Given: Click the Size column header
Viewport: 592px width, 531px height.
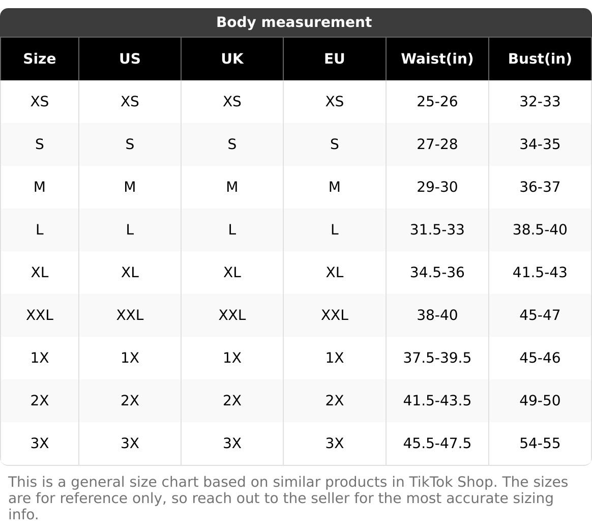Looking at the screenshot, I should 40,59.
